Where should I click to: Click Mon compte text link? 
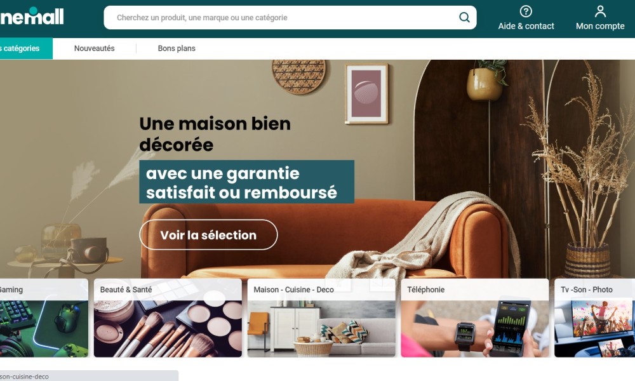[600, 26]
